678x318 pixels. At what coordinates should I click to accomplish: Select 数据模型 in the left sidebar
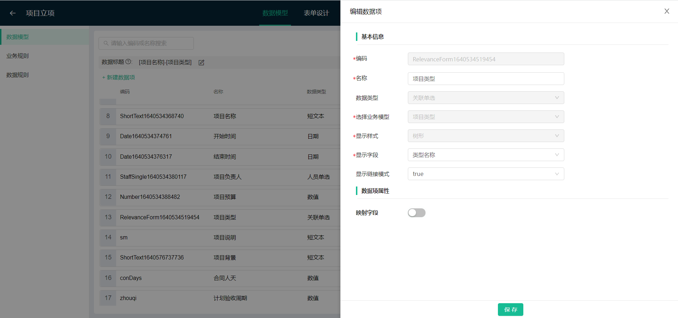pos(44,37)
